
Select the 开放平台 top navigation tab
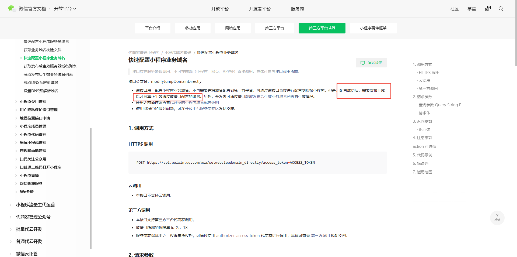[220, 9]
